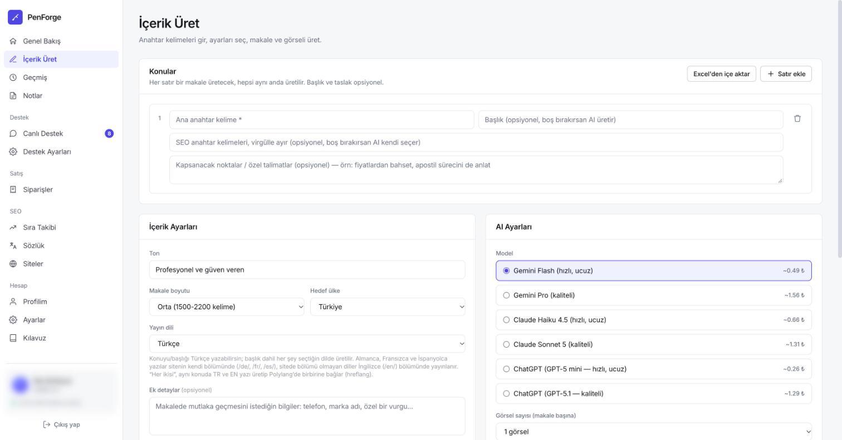Open Siparişler receipt icon
The width and height of the screenshot is (842, 440).
pyautogui.click(x=13, y=190)
